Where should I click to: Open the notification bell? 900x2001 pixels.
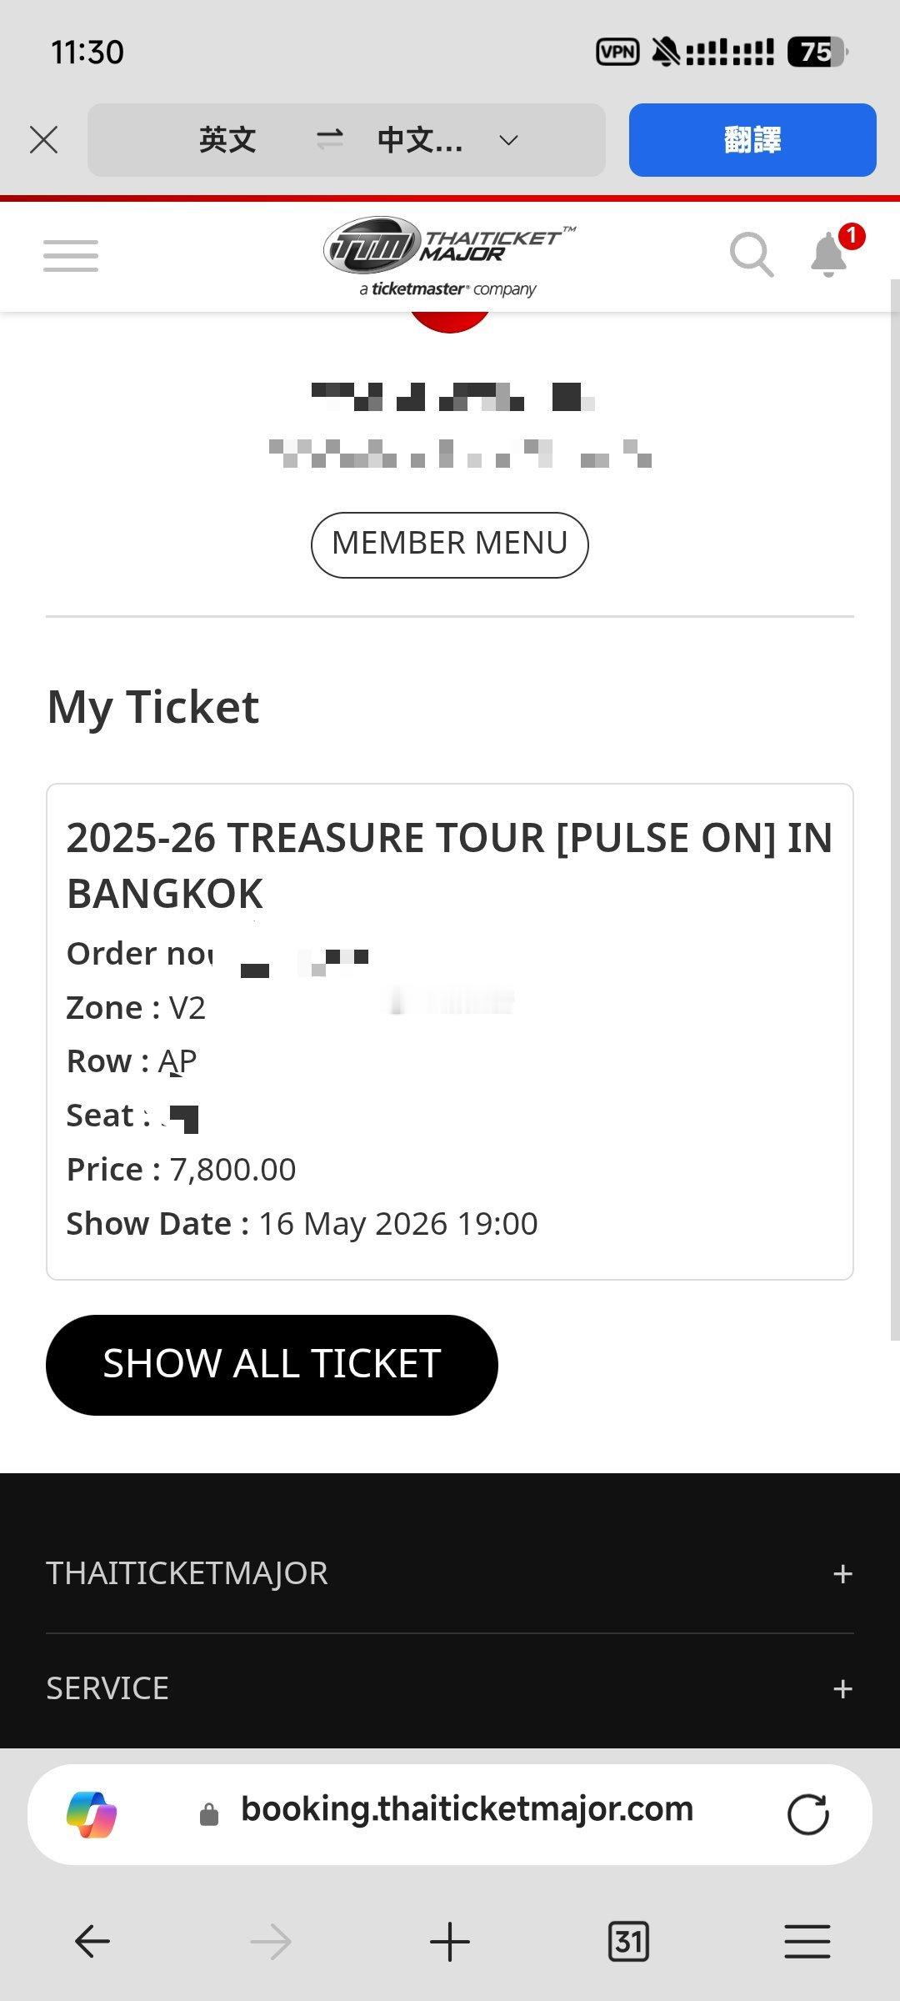tap(830, 254)
